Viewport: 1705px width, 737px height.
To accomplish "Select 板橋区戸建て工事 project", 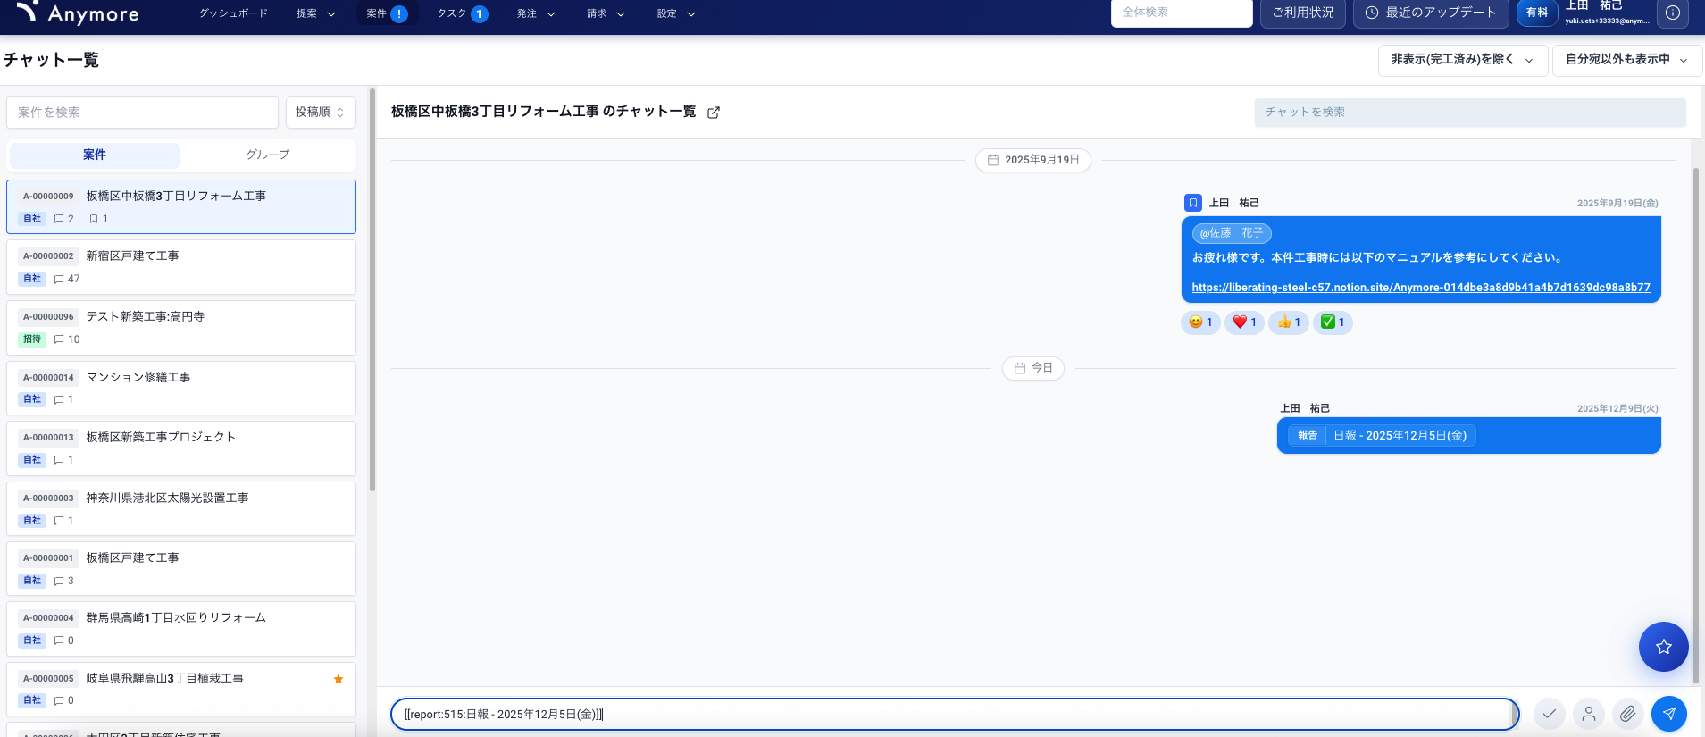I will tap(181, 569).
